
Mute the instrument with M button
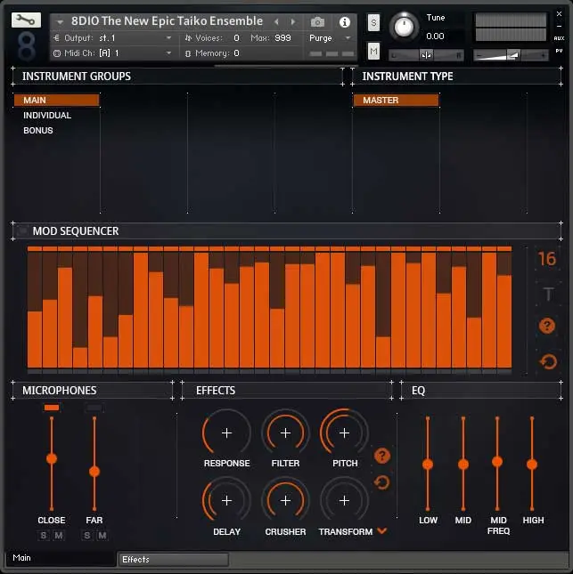pos(373,51)
